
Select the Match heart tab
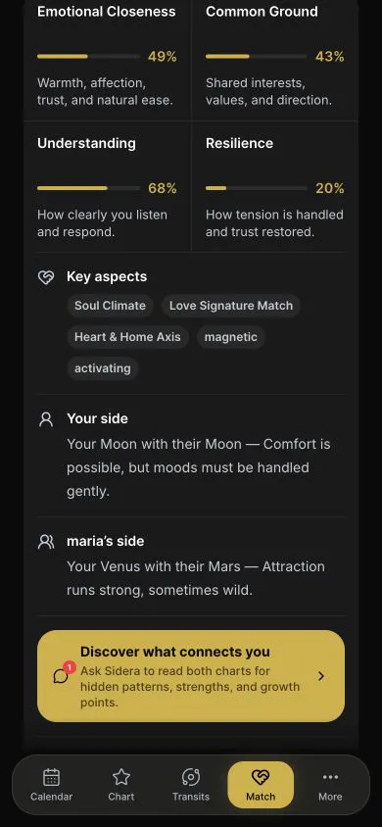click(x=261, y=785)
